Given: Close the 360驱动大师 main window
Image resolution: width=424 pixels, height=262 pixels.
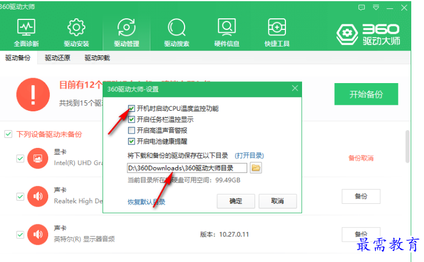Looking at the screenshot, I should pos(404,8).
